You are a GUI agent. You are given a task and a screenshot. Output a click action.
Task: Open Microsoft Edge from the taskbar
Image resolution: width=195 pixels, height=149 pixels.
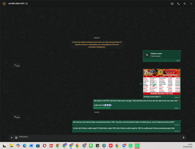25,145
